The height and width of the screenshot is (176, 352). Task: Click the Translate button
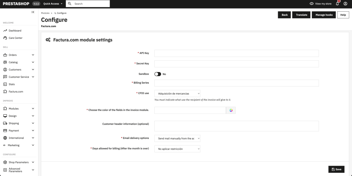pos(301,15)
